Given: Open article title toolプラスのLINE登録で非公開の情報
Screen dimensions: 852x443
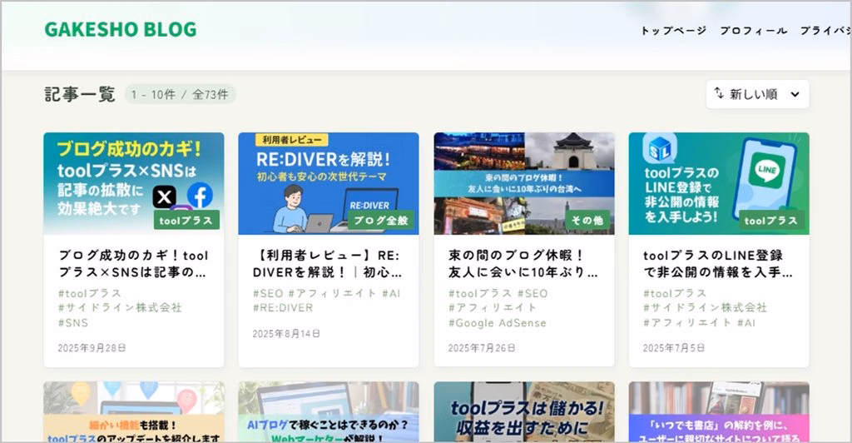Looking at the screenshot, I should tap(718, 264).
